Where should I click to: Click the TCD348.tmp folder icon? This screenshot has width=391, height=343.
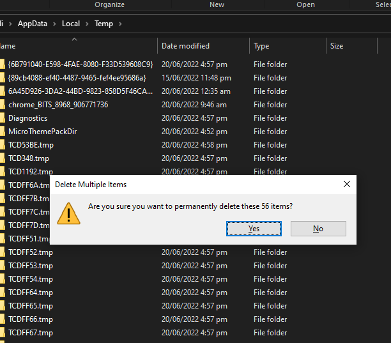pos(3,158)
